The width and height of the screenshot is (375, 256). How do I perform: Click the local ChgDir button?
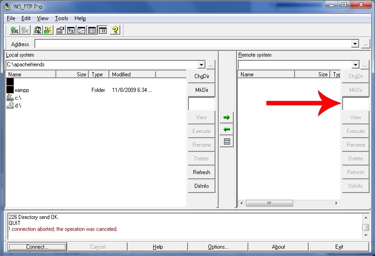tap(202, 76)
